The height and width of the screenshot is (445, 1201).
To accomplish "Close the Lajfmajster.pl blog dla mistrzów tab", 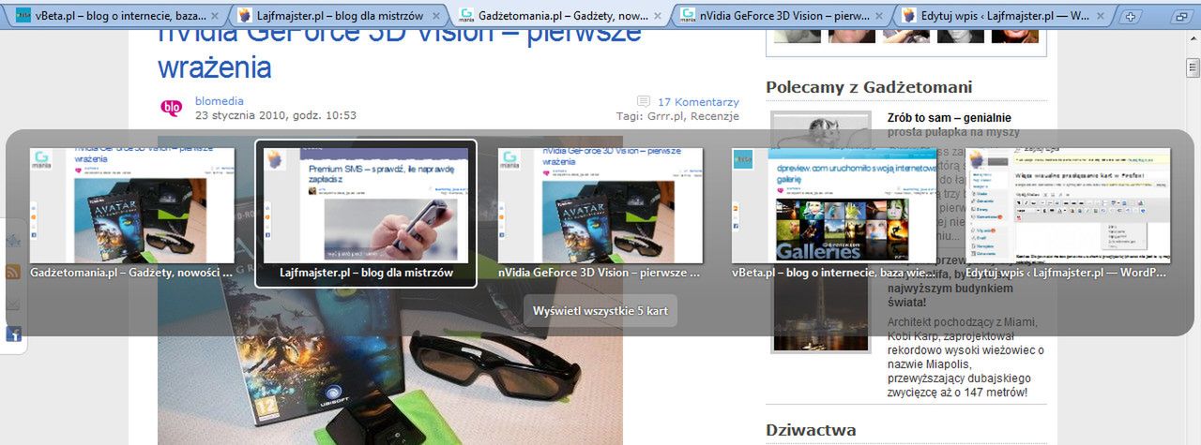I will pos(435,16).
